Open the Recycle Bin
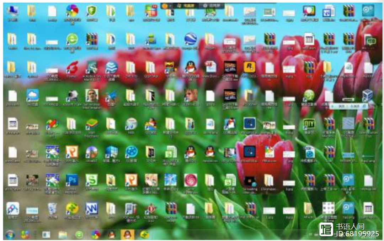 point(52,208)
